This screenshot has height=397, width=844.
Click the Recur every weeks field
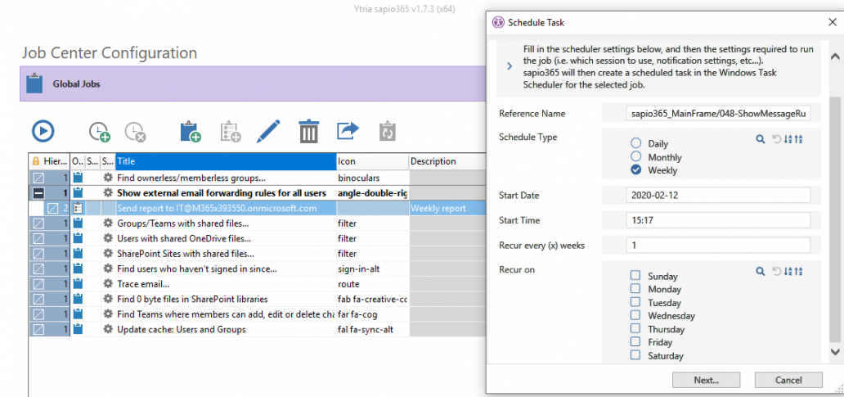pyautogui.click(x=718, y=245)
